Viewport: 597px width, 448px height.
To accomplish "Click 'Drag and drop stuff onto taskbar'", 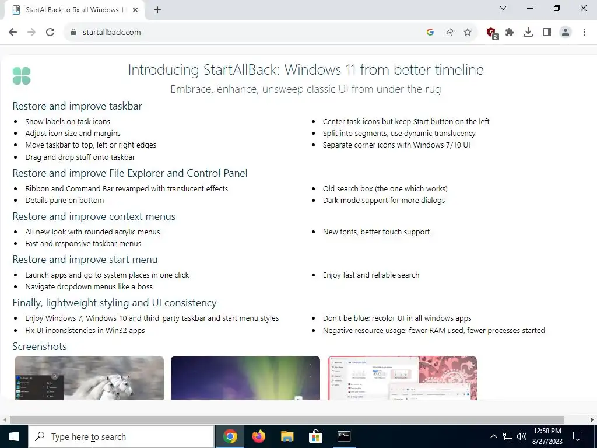I will (x=80, y=157).
